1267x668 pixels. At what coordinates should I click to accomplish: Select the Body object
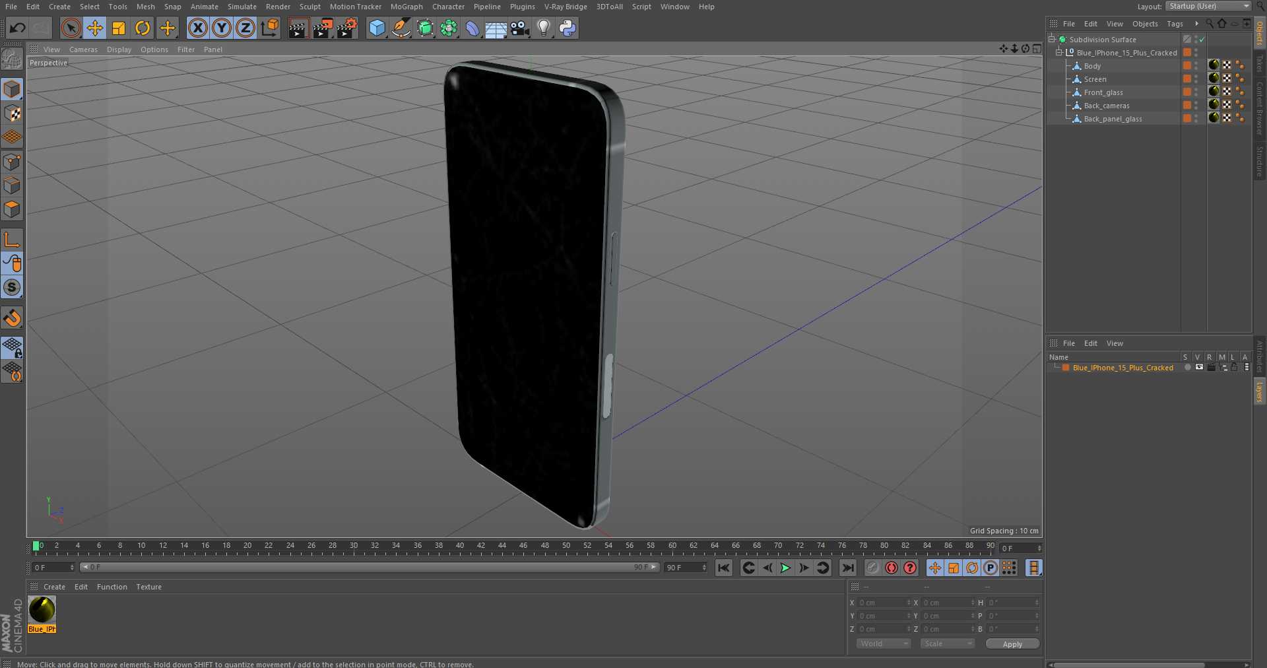[1092, 66]
